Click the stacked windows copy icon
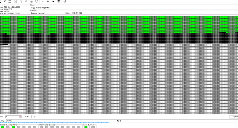The width and height of the screenshot is (238, 128). pyautogui.click(x=59, y=1)
